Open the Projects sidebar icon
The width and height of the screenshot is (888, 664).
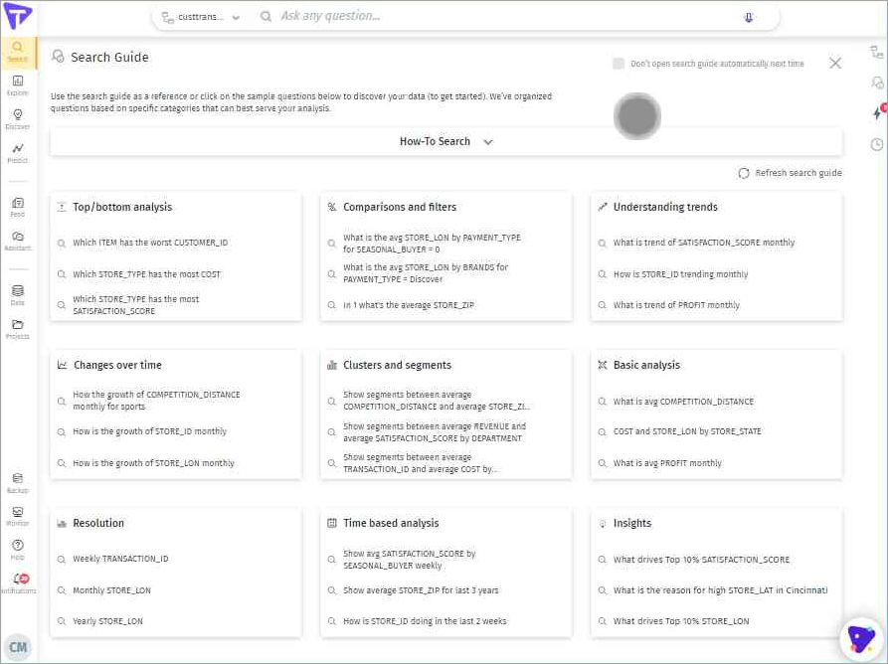[x=18, y=329]
